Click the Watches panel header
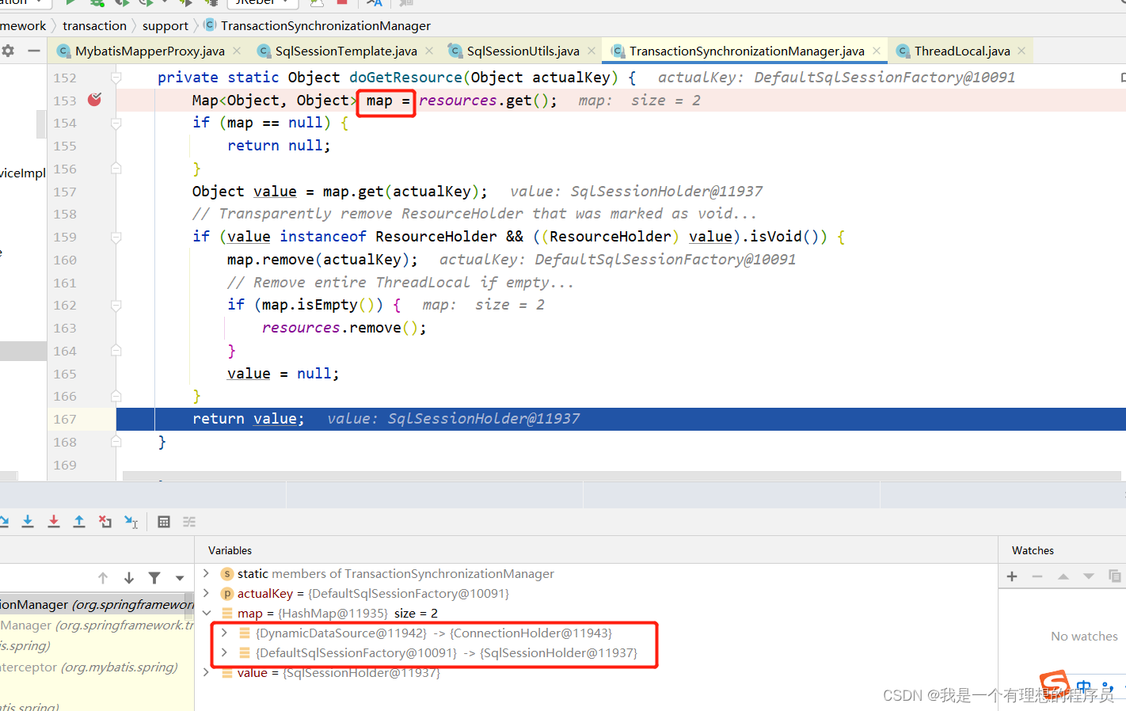The height and width of the screenshot is (711, 1126). click(x=1033, y=550)
